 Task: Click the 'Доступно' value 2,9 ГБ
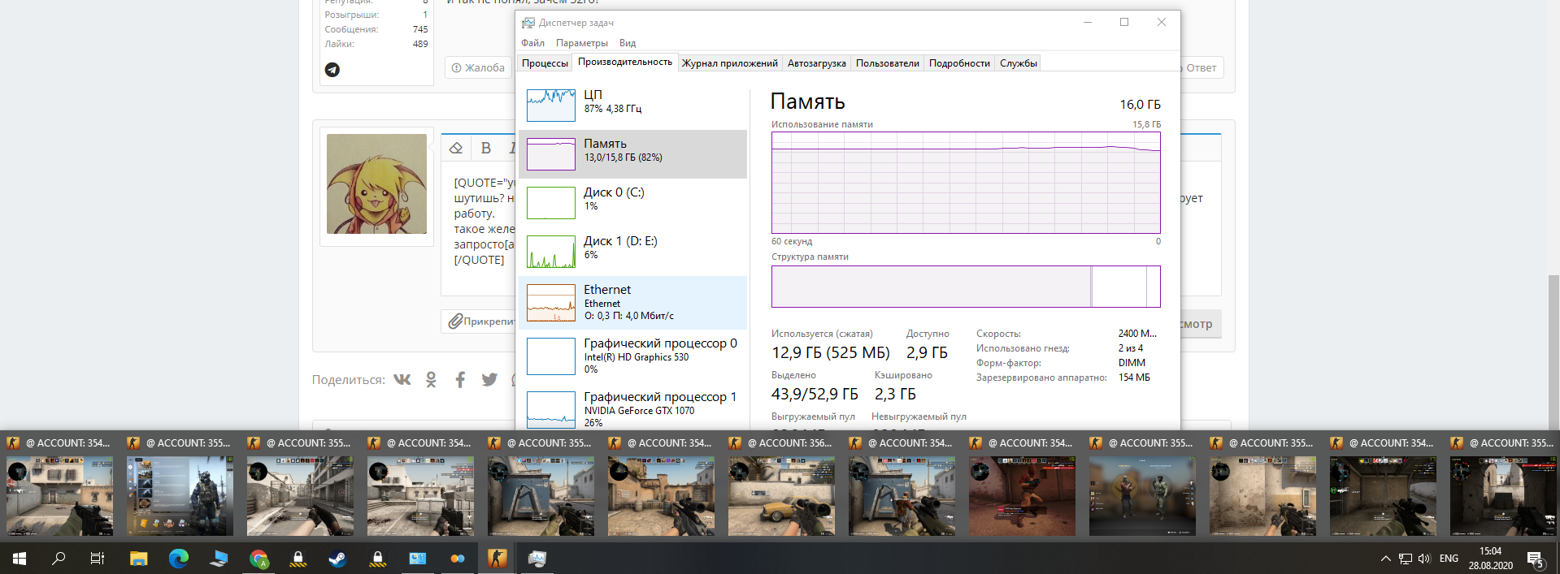coord(927,352)
